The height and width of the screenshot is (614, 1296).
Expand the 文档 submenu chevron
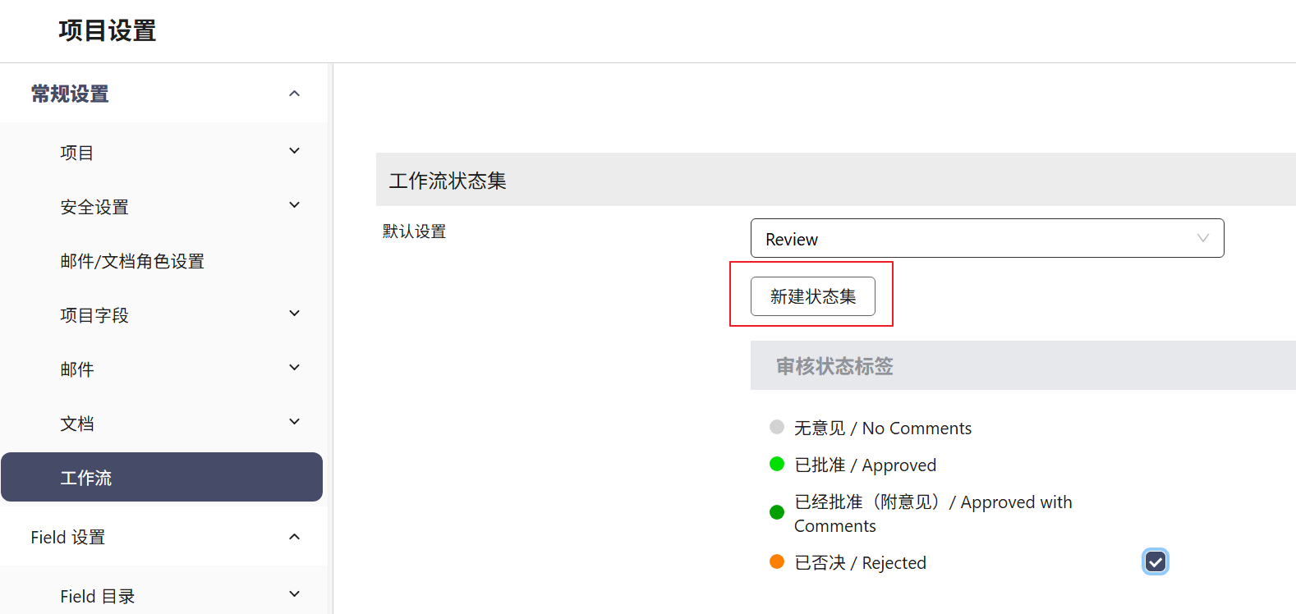click(x=294, y=423)
